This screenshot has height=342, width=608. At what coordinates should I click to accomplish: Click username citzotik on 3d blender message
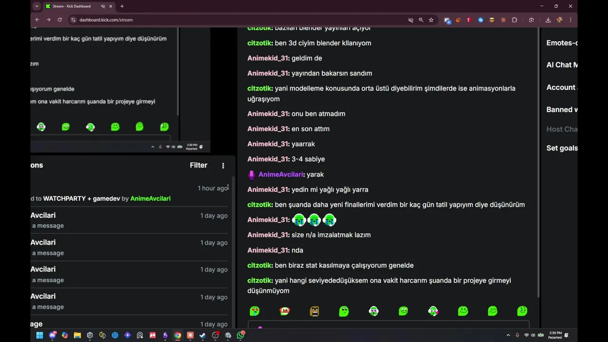pyautogui.click(x=260, y=43)
